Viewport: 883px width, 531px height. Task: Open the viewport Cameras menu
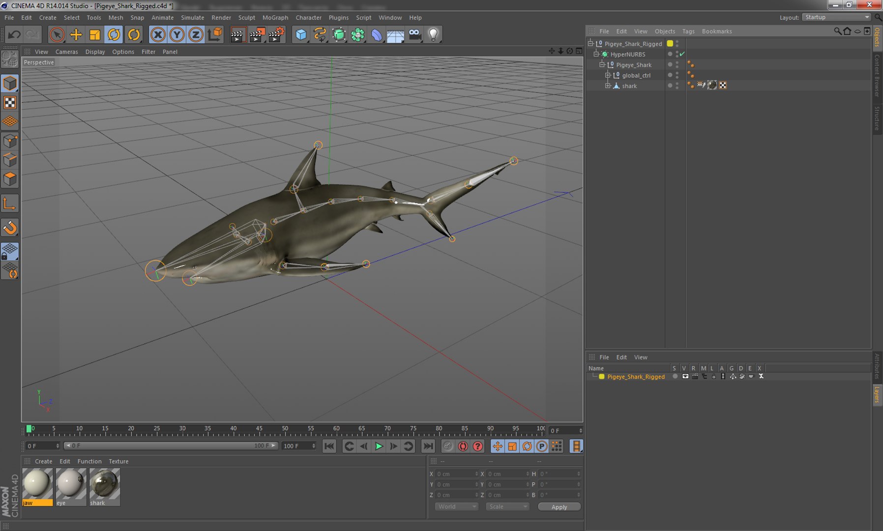coord(66,52)
